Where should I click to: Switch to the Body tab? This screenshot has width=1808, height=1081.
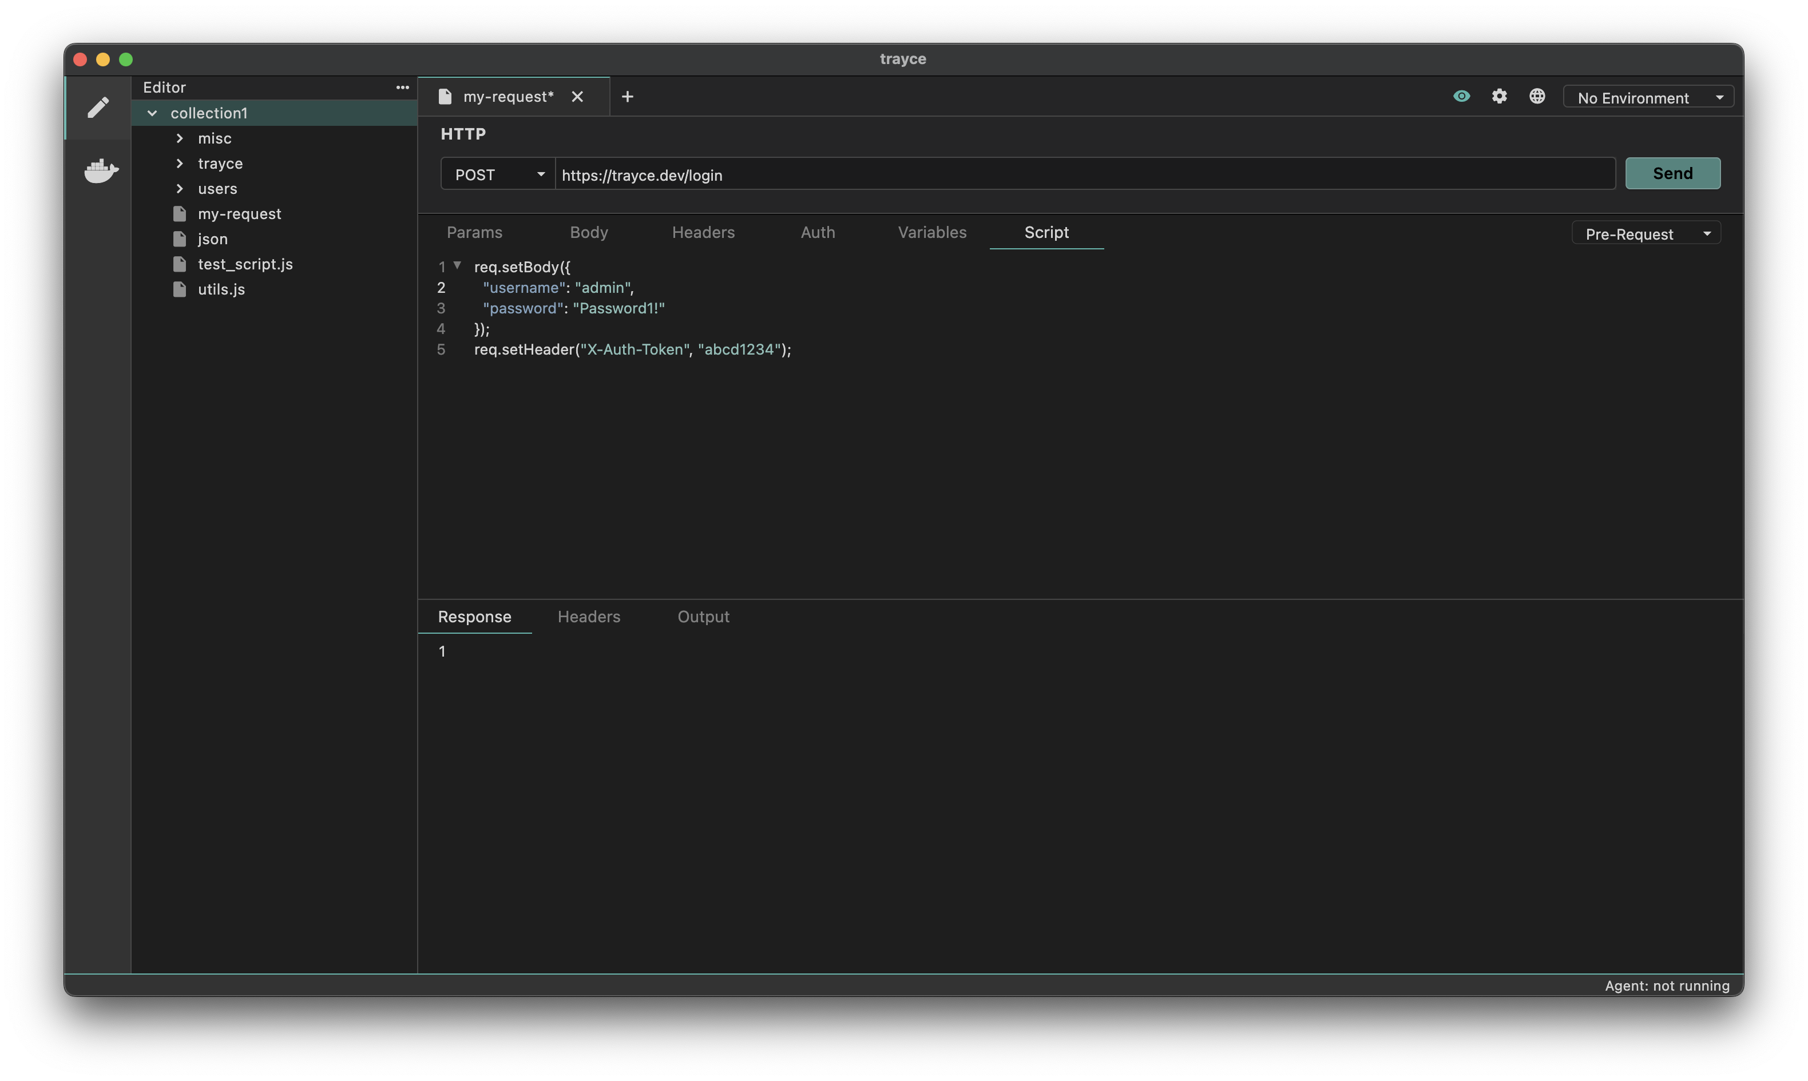click(589, 232)
